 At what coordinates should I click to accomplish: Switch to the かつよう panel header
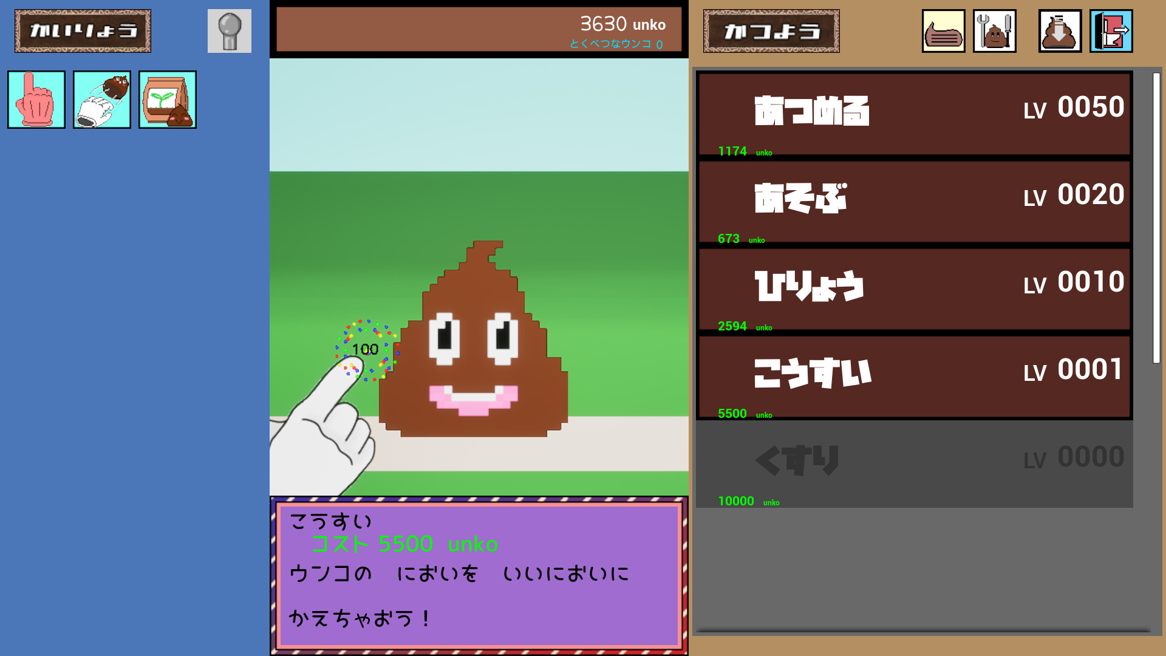[771, 30]
